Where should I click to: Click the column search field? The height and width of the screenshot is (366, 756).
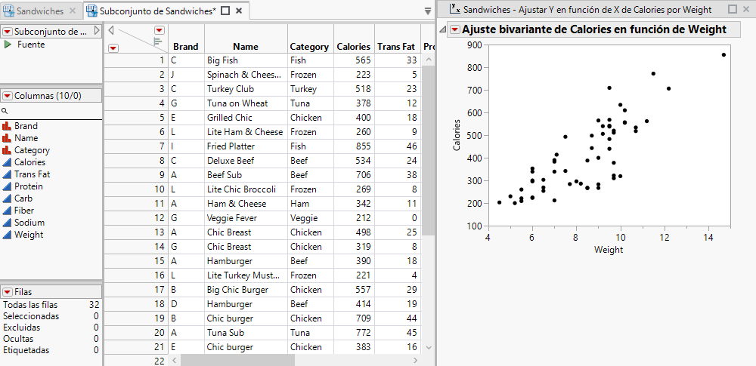click(x=51, y=111)
